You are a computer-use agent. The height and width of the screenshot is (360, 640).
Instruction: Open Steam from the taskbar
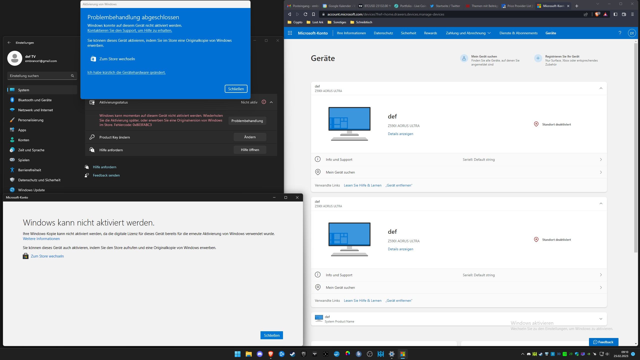[x=292, y=354]
